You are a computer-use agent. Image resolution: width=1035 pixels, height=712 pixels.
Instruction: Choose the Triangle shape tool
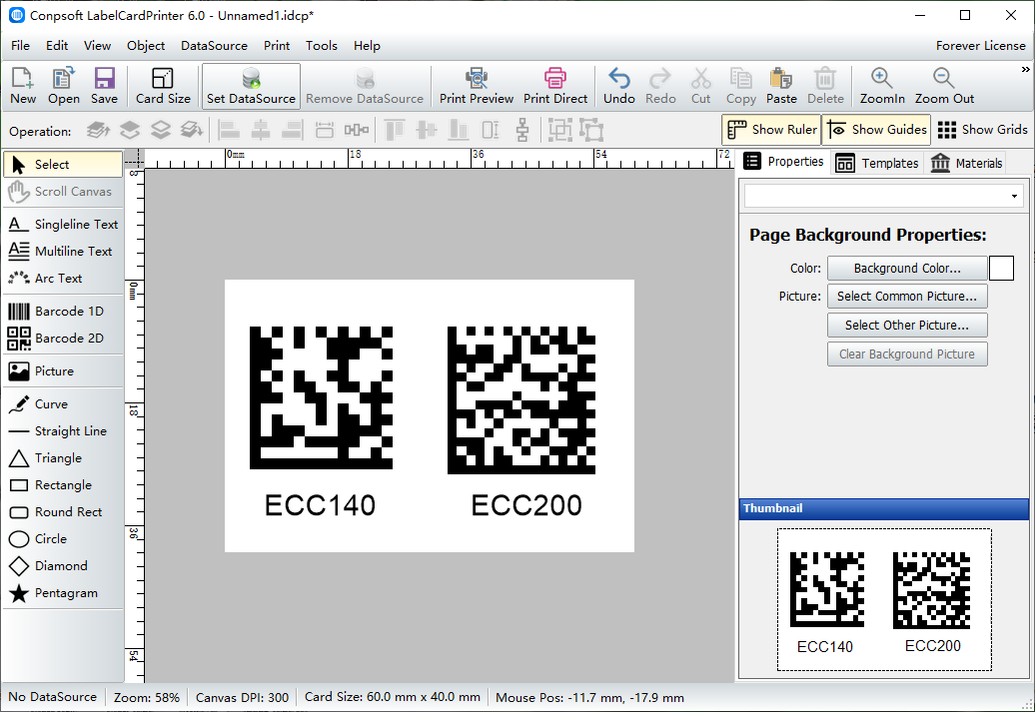click(63, 458)
